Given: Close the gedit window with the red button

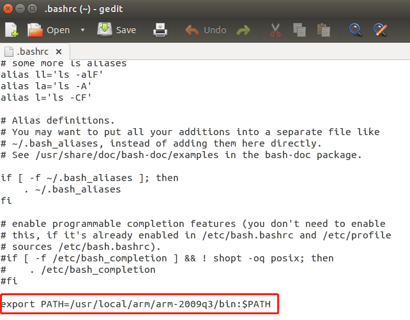Looking at the screenshot, I should pyautogui.click(x=8, y=9).
